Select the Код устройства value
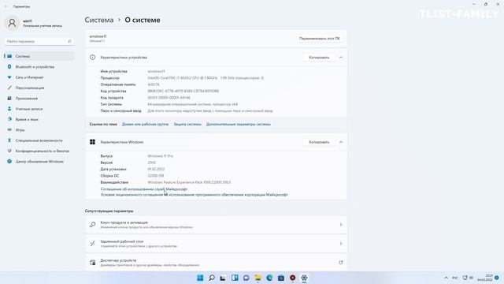This screenshot has width=504, height=284. pos(183,92)
